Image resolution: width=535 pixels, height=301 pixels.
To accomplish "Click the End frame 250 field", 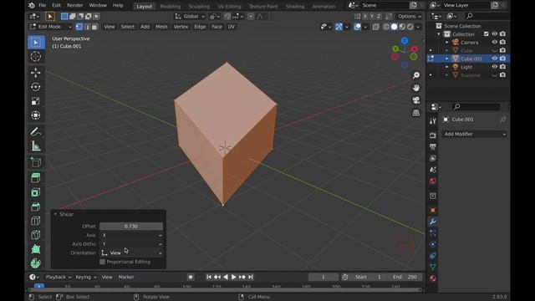I will 405,277.
